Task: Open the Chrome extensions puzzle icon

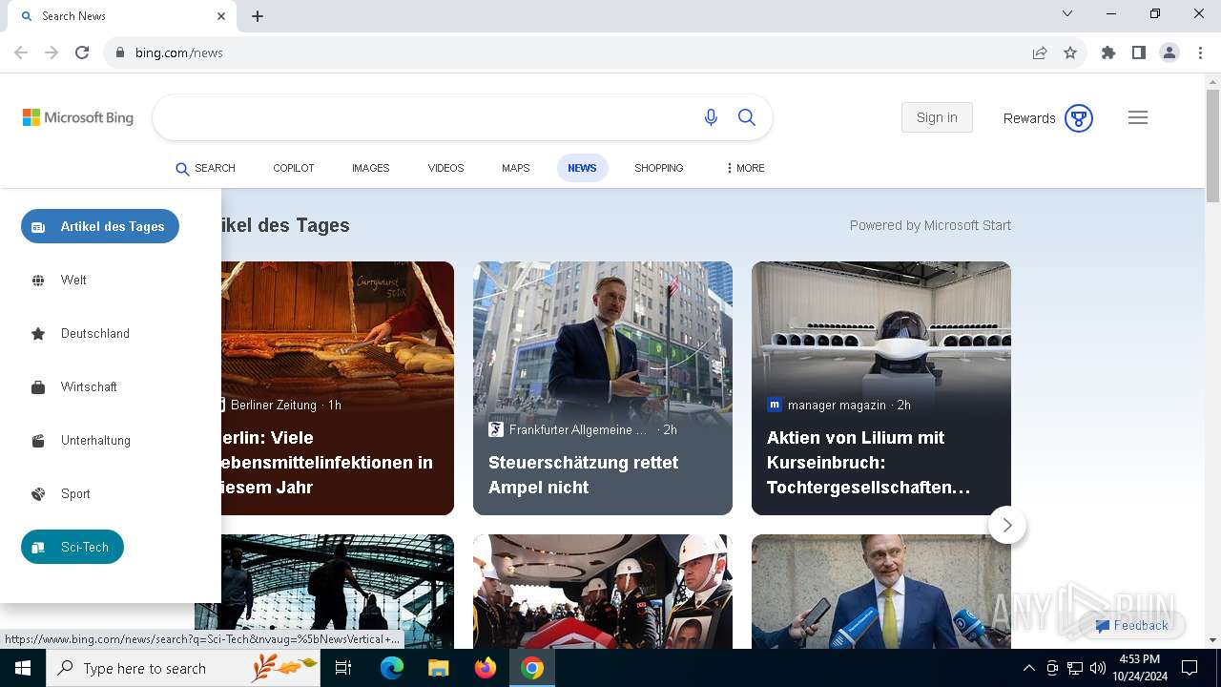Action: point(1108,52)
